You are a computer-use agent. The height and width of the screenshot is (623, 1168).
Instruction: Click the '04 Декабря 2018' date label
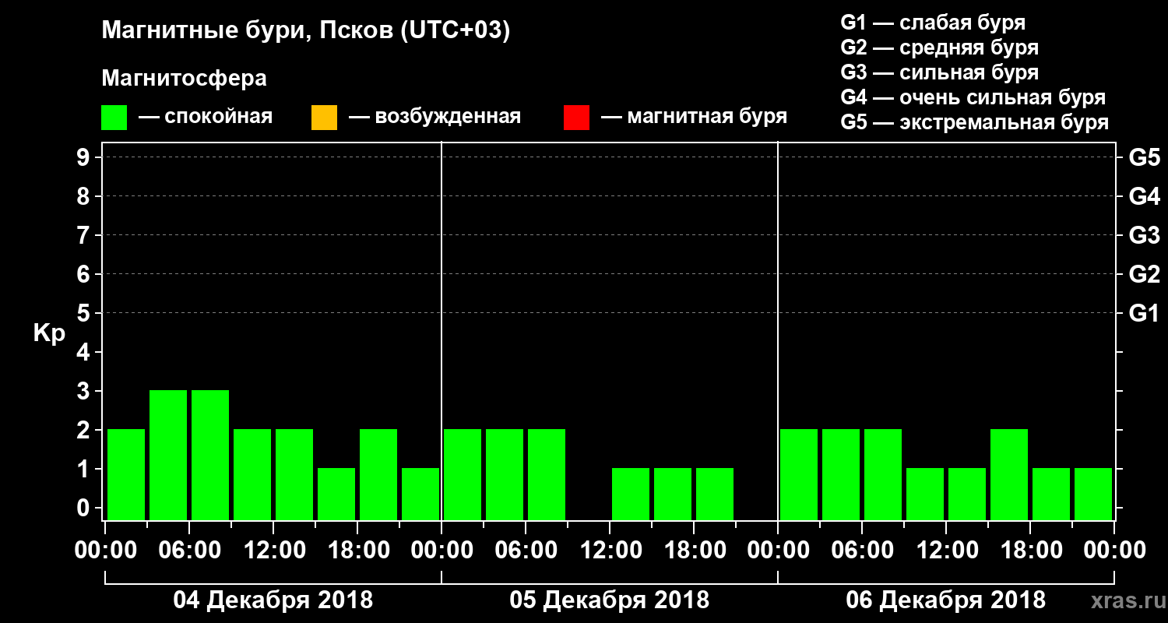click(273, 600)
